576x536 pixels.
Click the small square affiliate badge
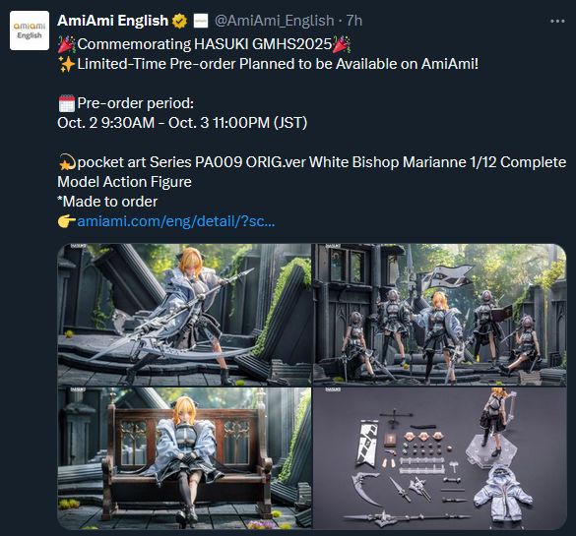pyautogui.click(x=201, y=21)
